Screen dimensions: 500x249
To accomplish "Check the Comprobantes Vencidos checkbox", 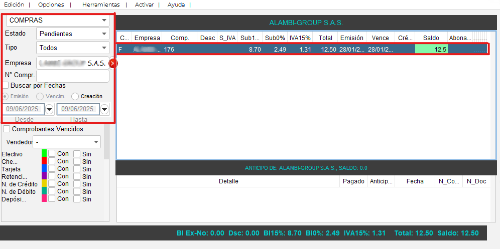I will click(x=7, y=129).
